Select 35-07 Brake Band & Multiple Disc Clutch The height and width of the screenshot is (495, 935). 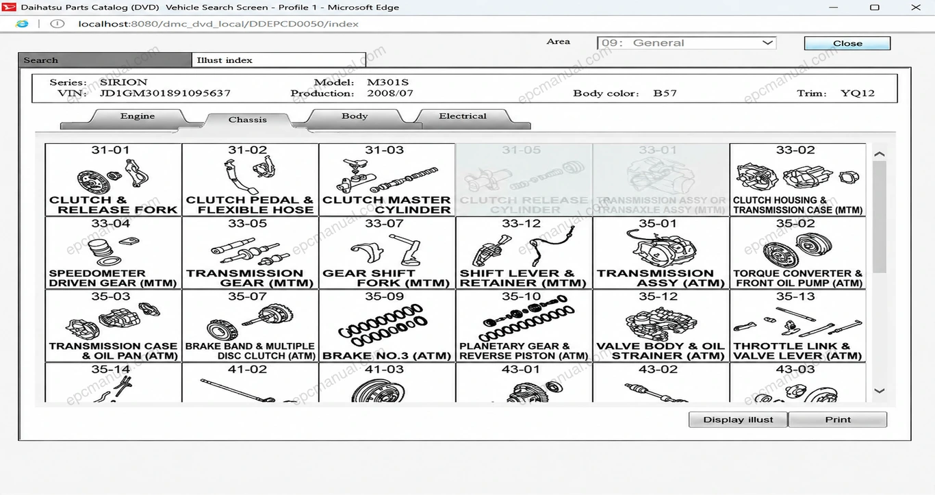pos(251,326)
